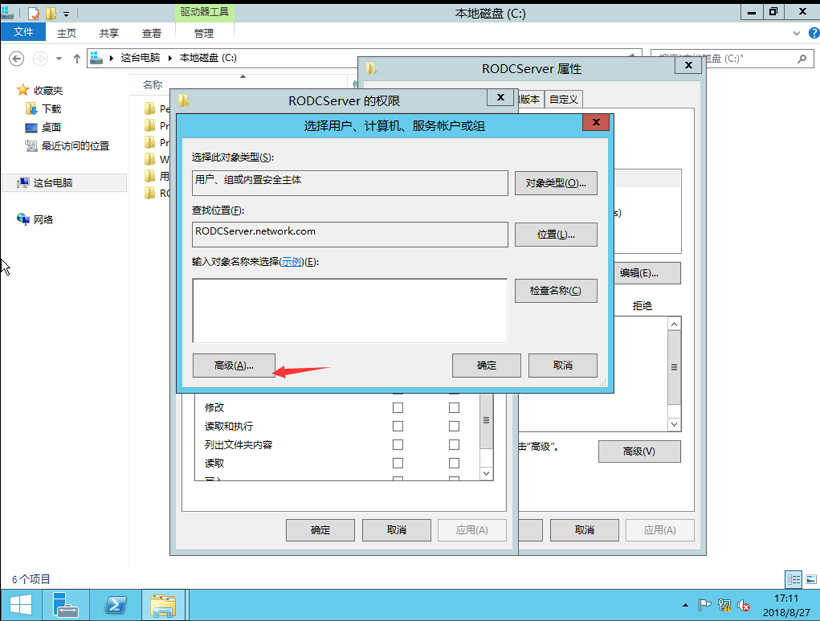Open the Windows Start button
The height and width of the screenshot is (621, 820).
coord(21,605)
